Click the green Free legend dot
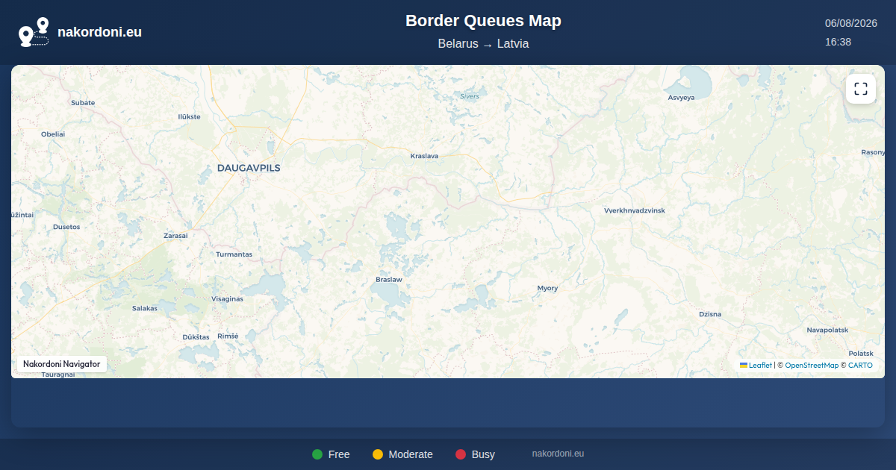 click(317, 454)
